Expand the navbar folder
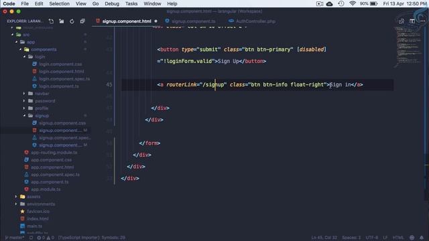429x241 pixels. click(24, 94)
